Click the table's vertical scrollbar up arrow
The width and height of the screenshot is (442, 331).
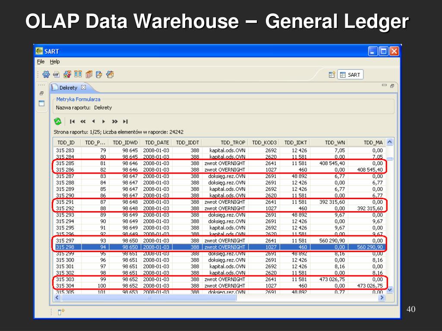[390, 142]
